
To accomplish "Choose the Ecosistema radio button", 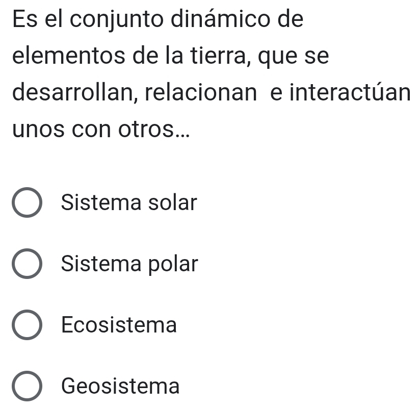I will 27,325.
